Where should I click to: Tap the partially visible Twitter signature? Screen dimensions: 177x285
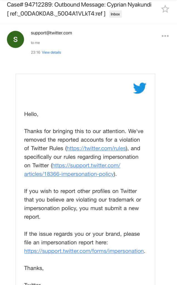(x=33, y=284)
